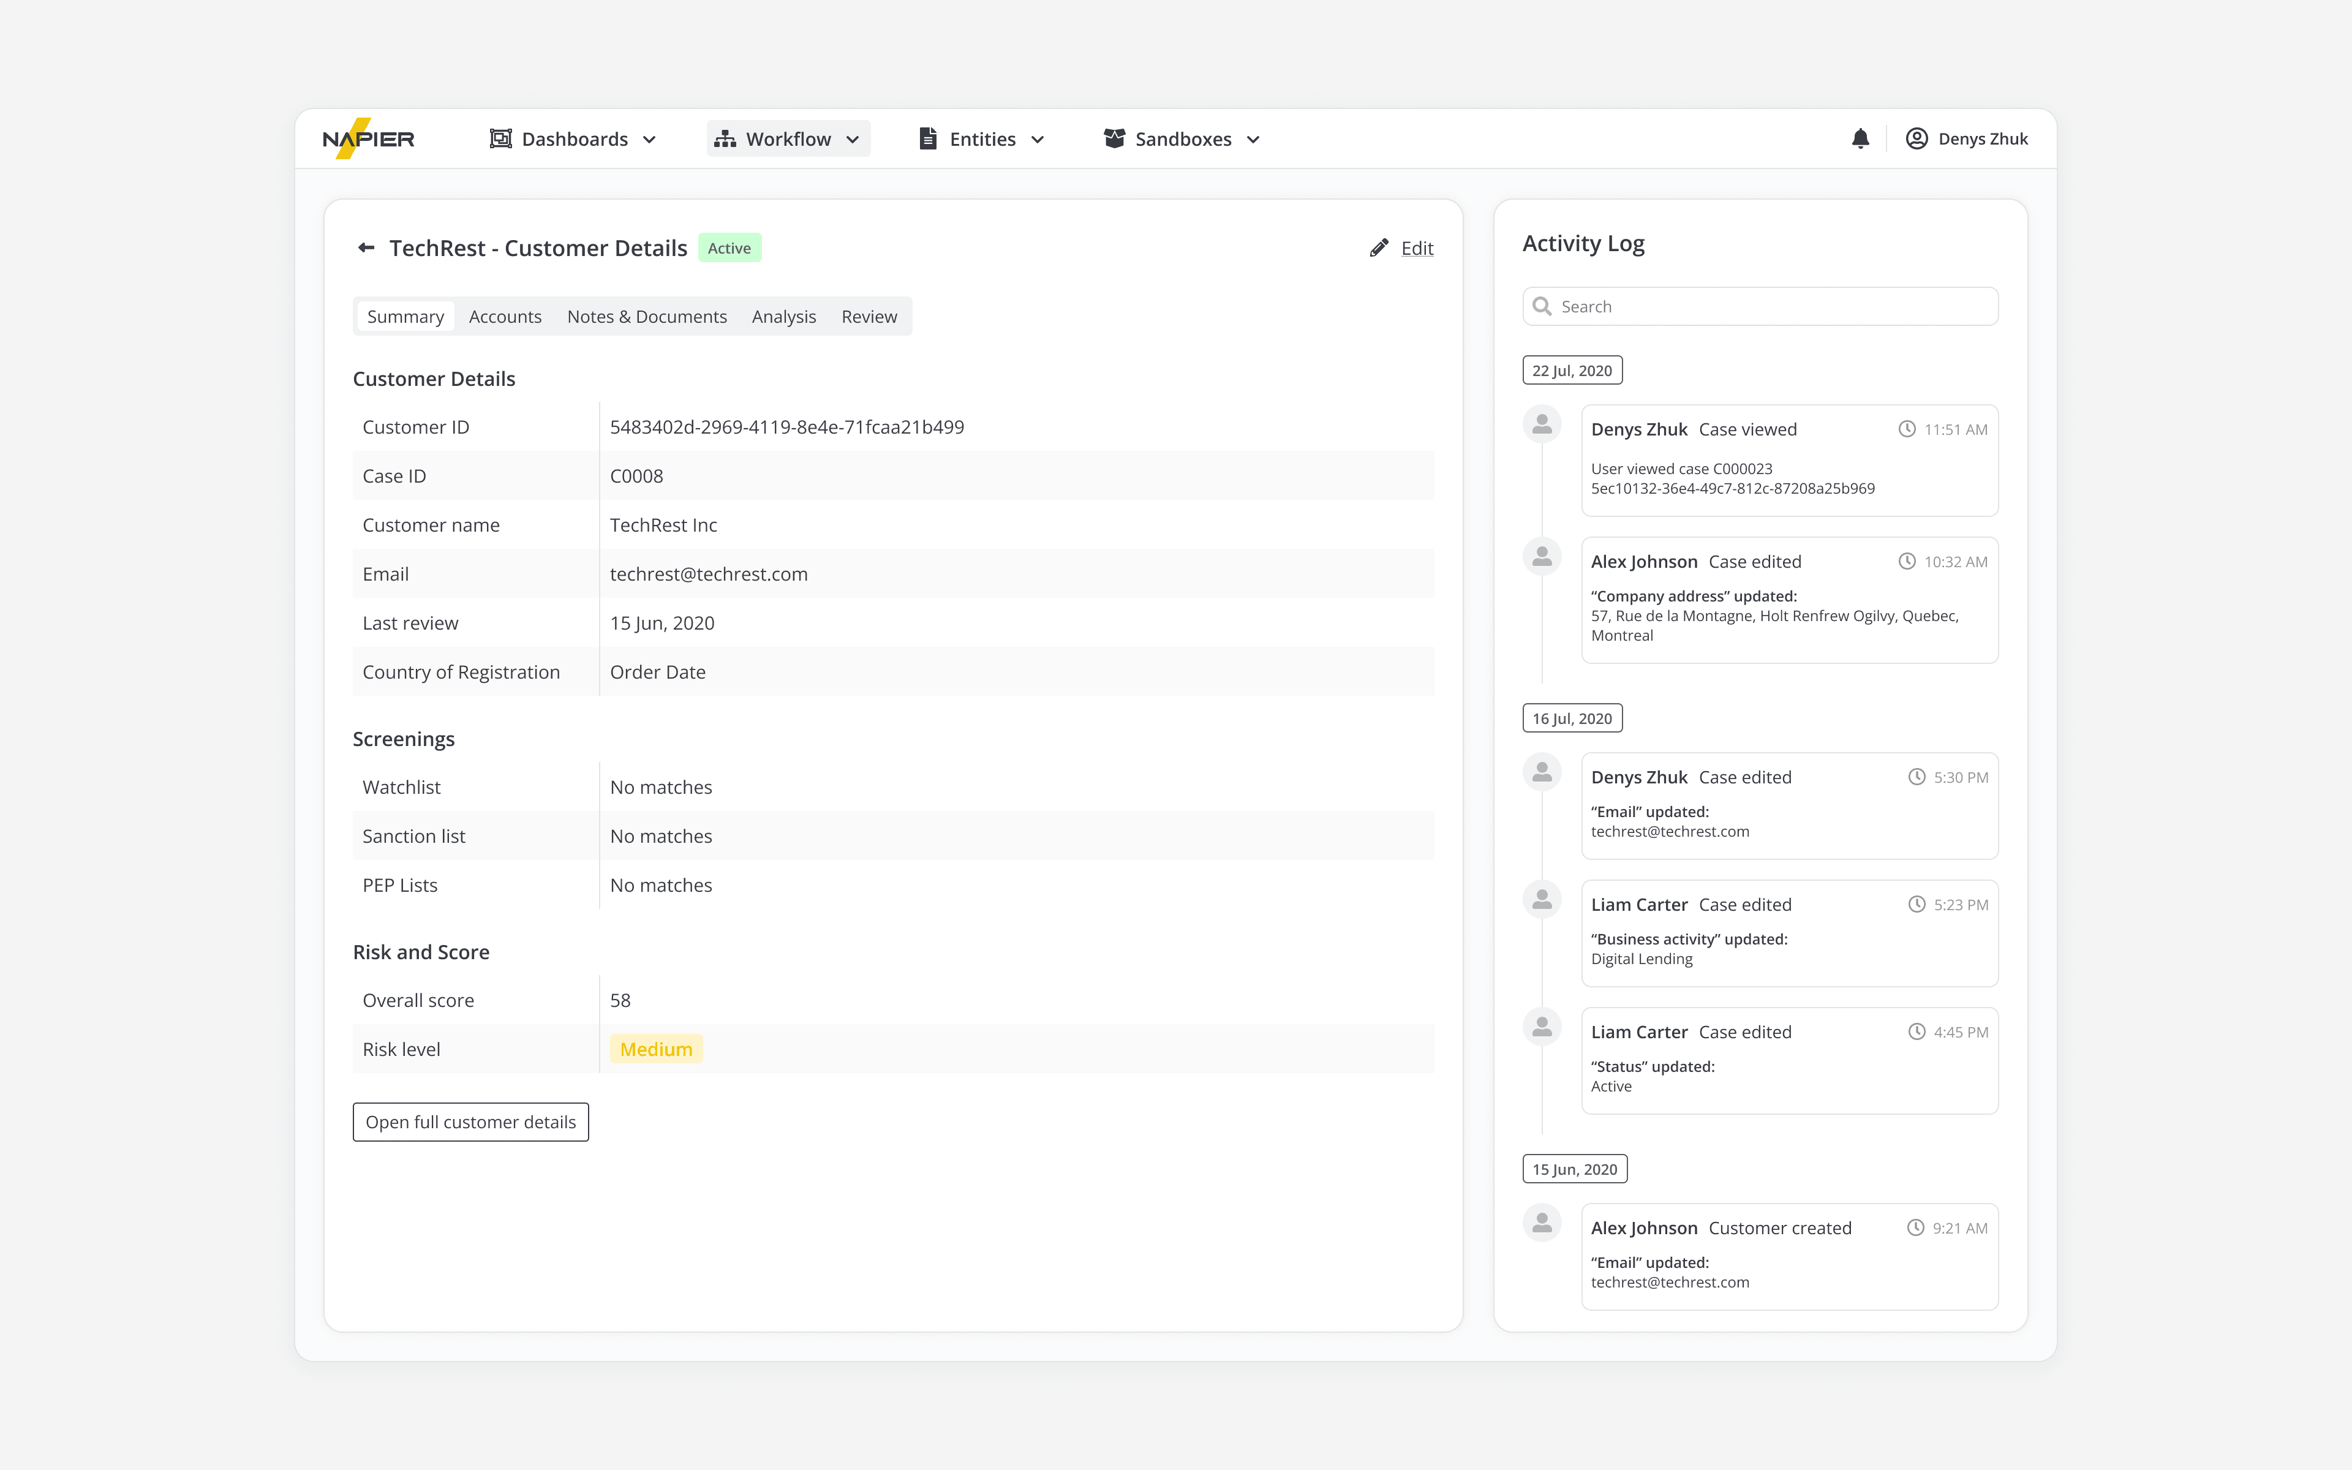Switch to the Accounts tab
The width and height of the screenshot is (2352, 1470).
click(505, 317)
